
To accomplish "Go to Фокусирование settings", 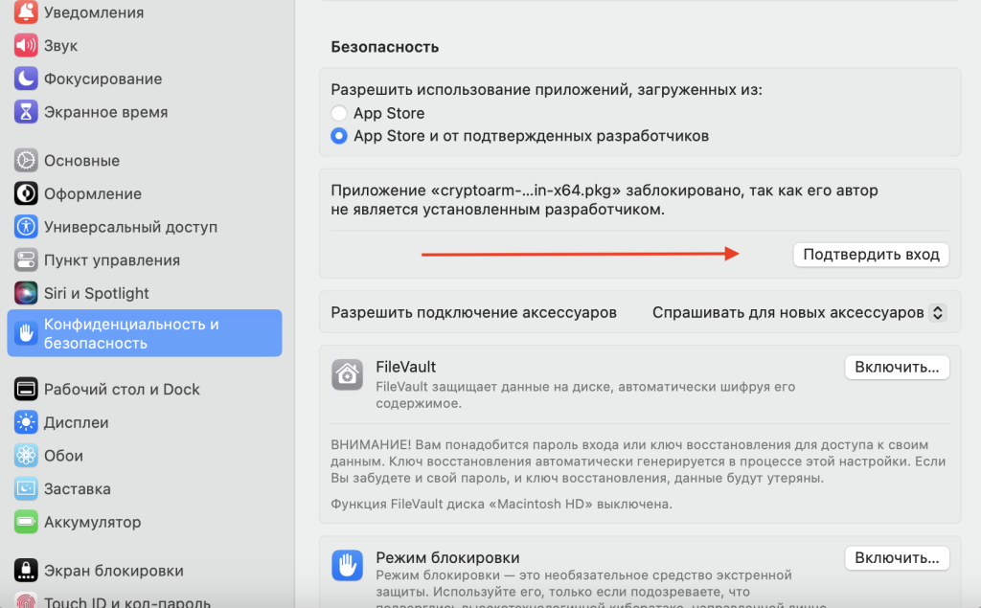I will [x=145, y=79].
